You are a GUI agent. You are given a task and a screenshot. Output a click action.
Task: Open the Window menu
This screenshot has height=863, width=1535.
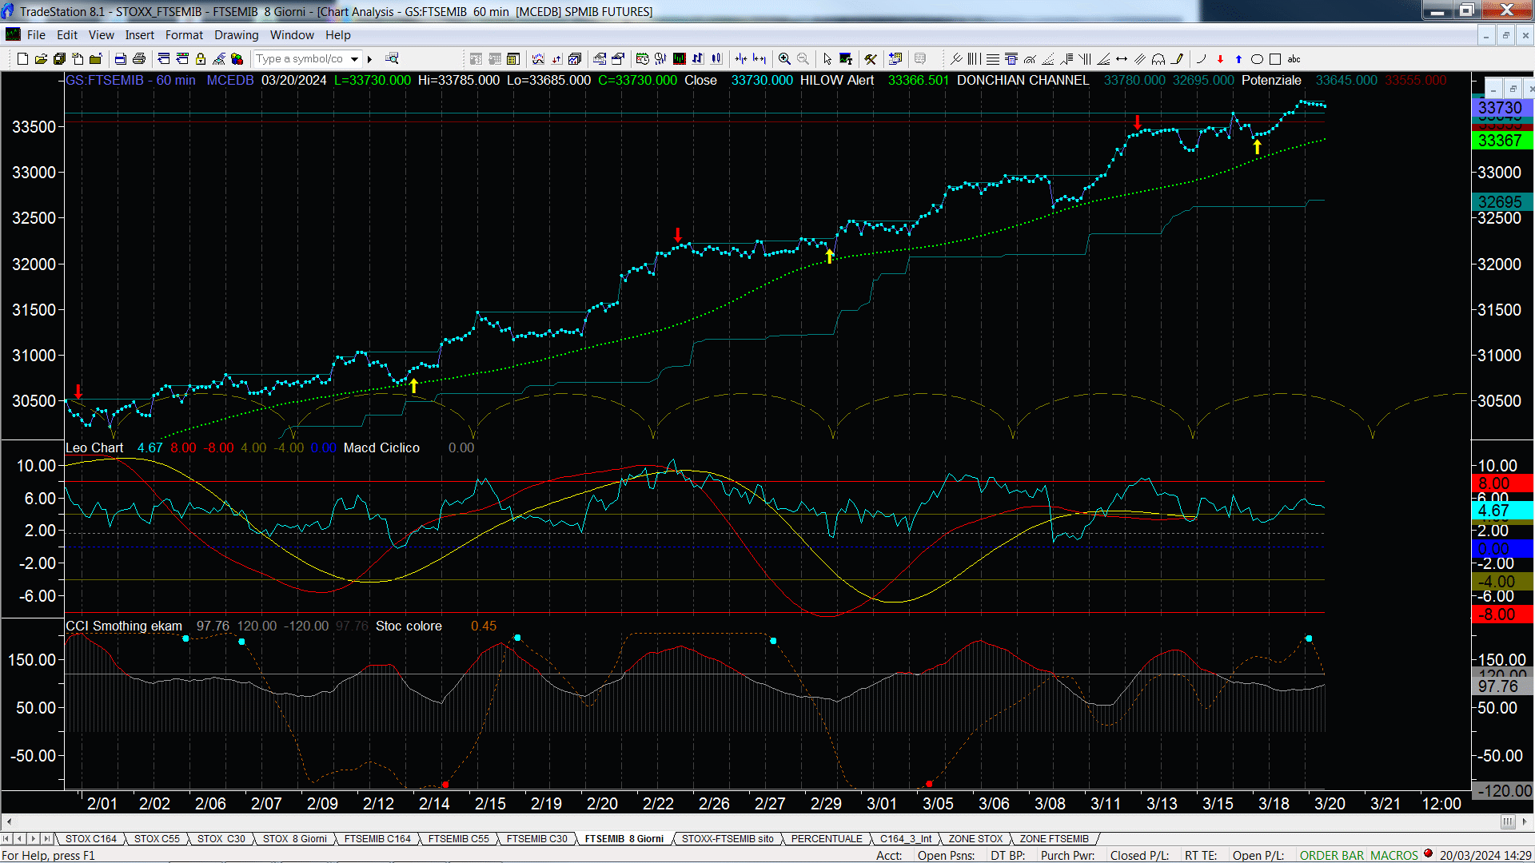click(x=292, y=35)
